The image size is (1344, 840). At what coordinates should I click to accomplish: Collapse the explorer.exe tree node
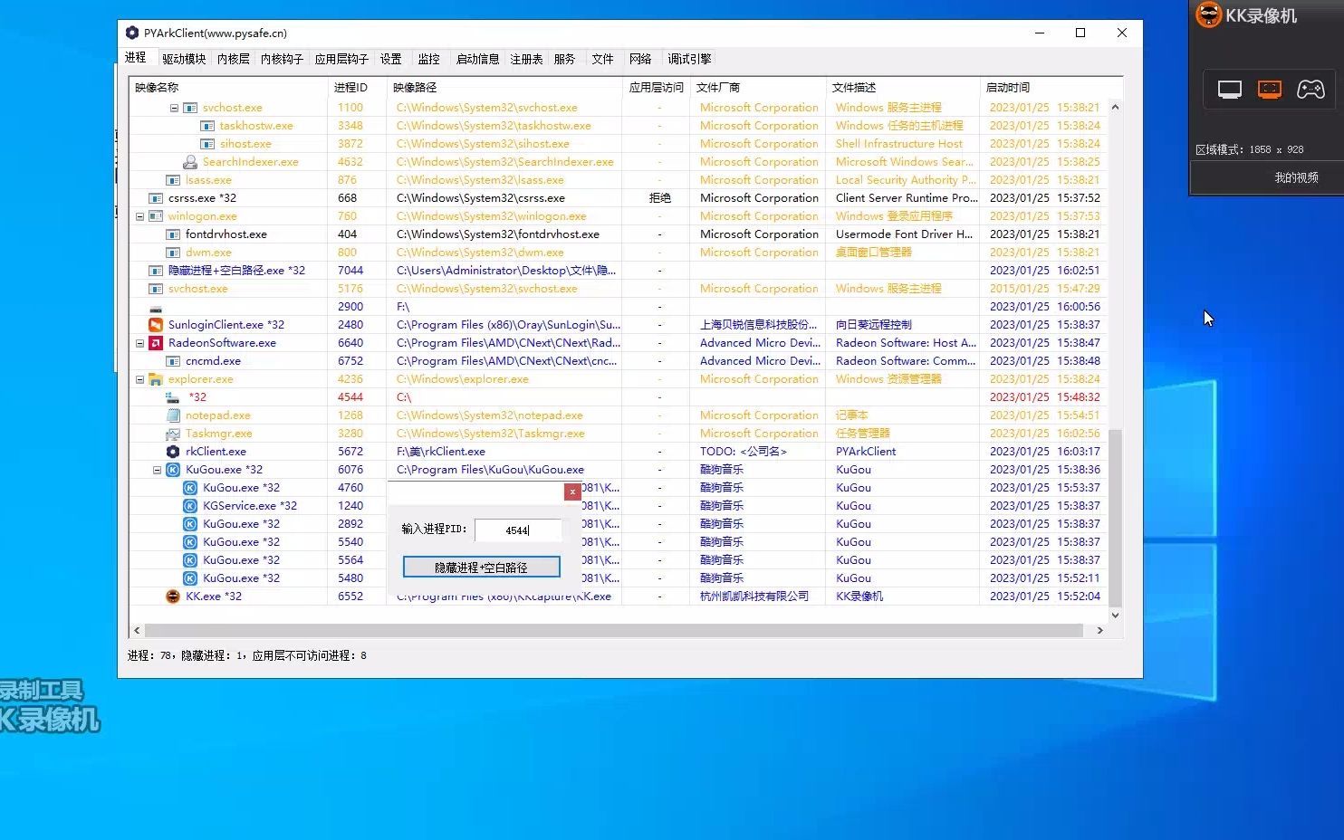click(x=139, y=379)
